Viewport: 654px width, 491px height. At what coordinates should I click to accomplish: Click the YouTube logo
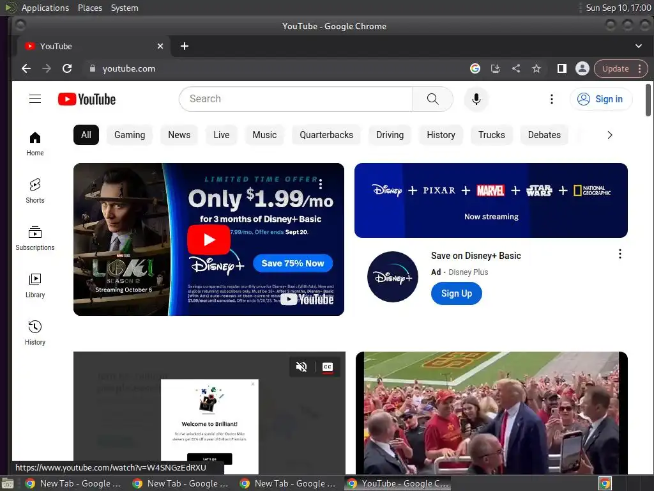pos(87,99)
